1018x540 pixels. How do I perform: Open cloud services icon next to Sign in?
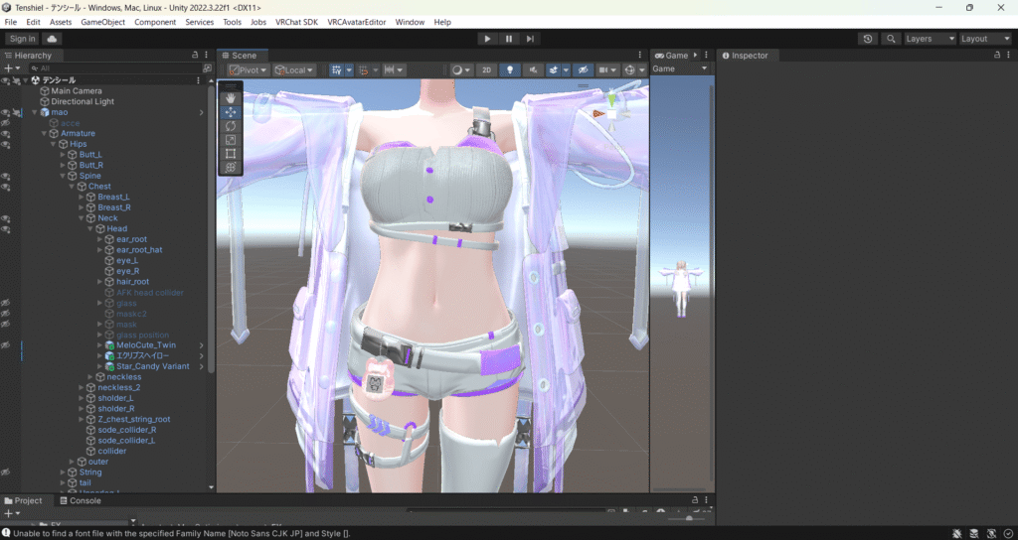coord(52,39)
